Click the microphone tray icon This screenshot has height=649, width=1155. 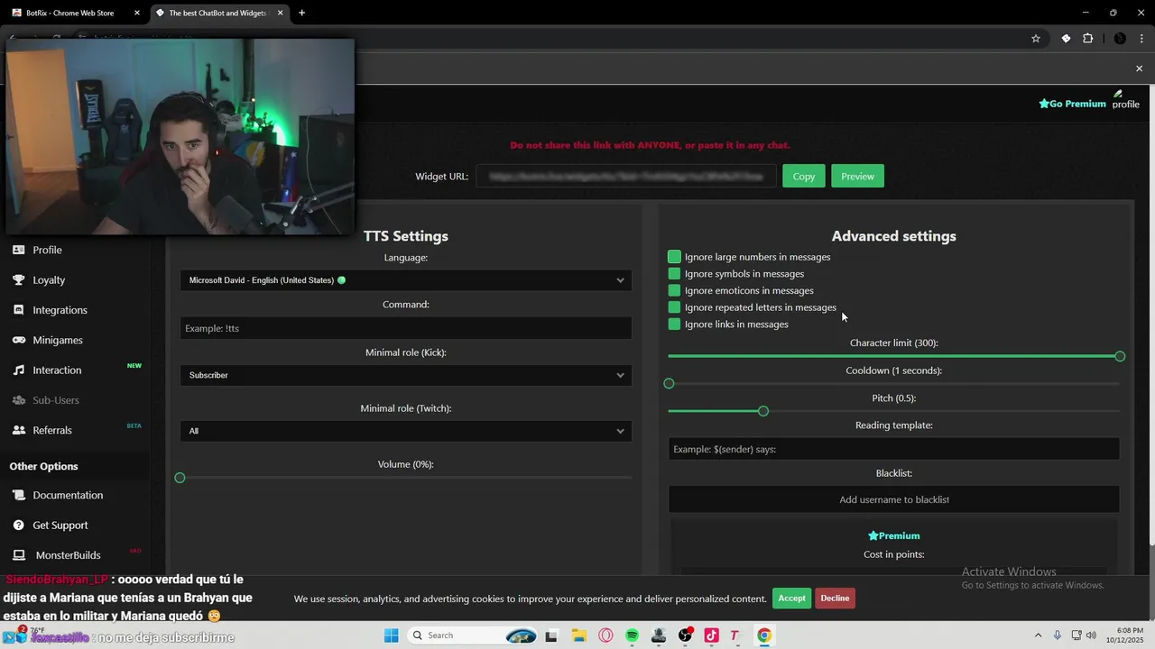click(1058, 635)
